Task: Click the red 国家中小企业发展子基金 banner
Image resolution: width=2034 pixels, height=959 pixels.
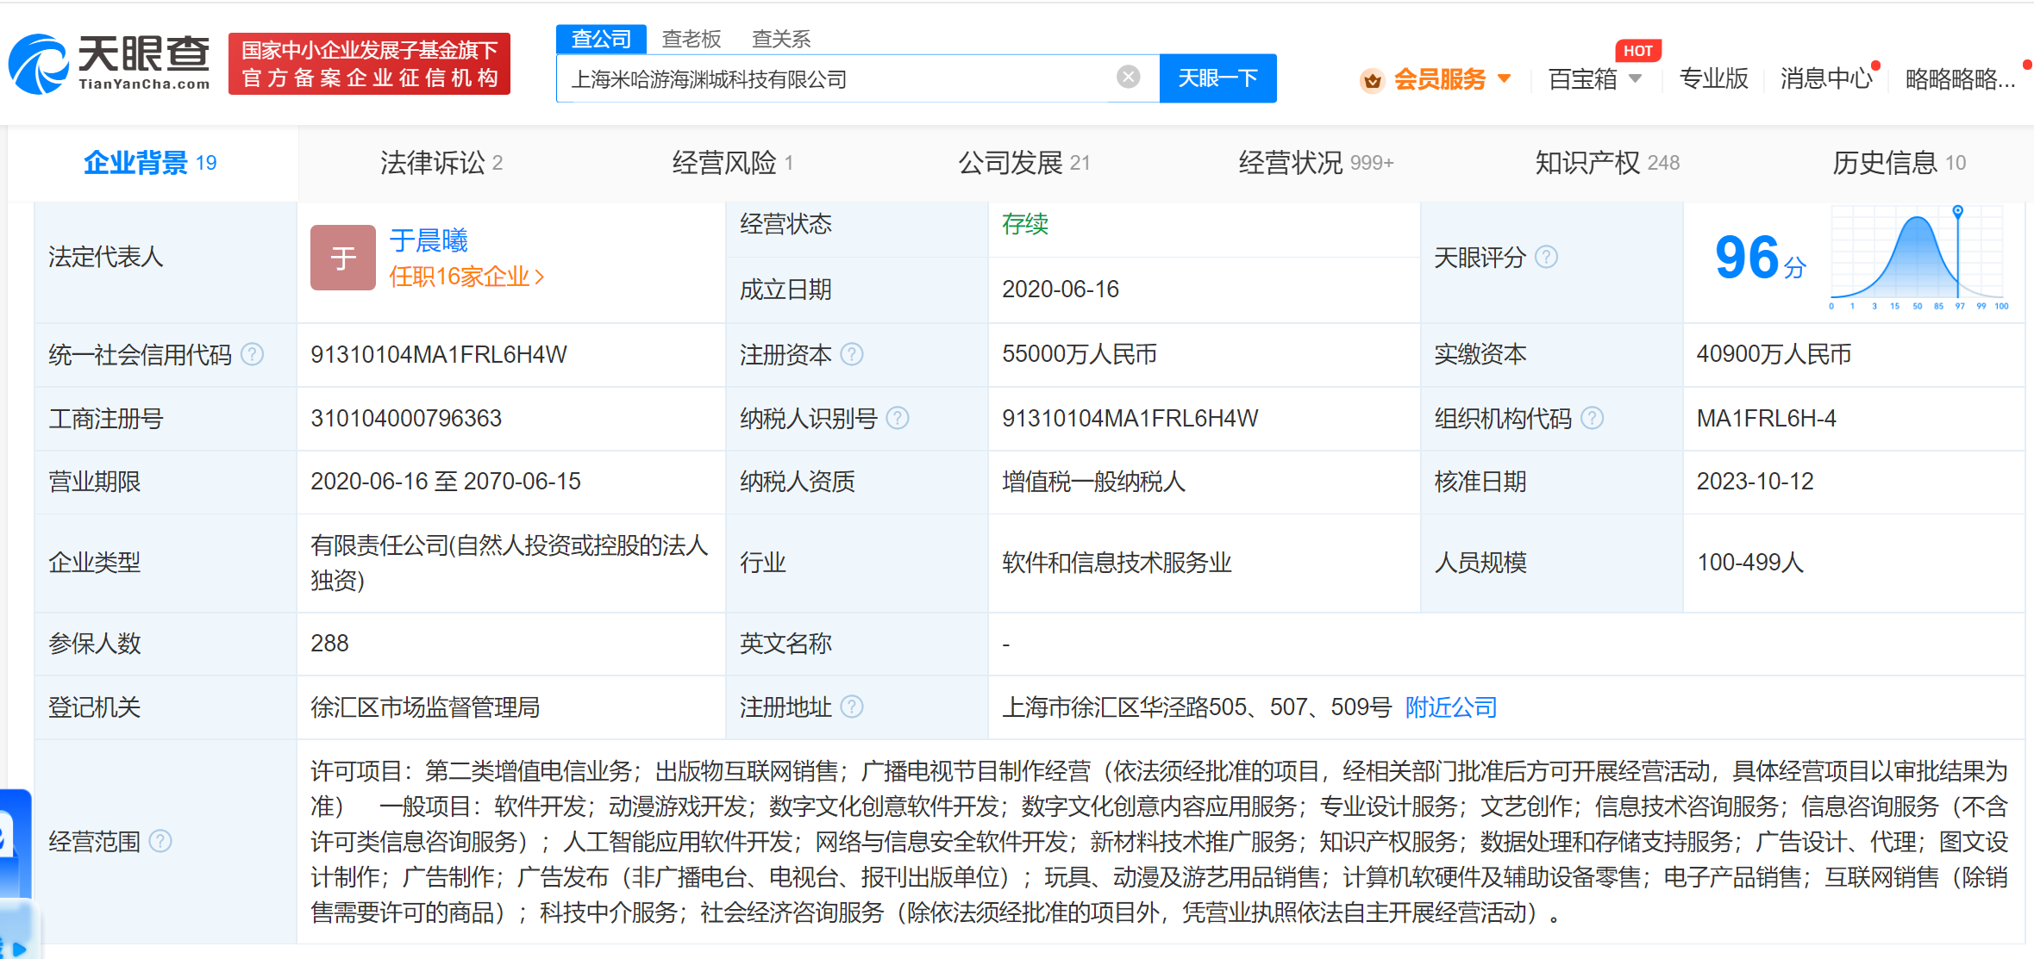Action: point(369,64)
